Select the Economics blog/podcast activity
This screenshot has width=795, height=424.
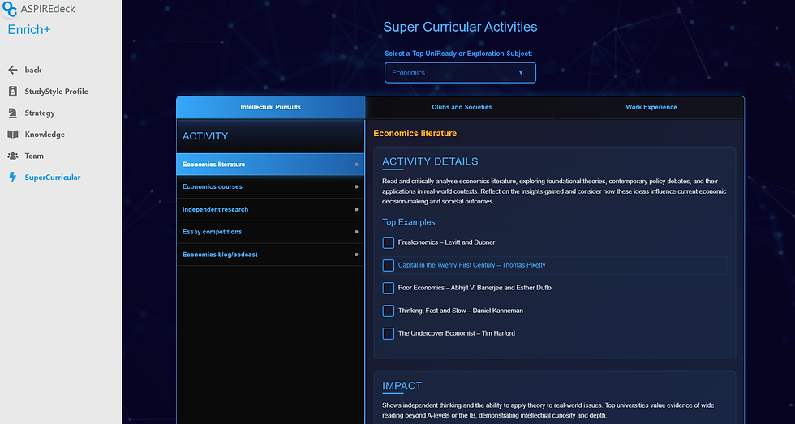[x=270, y=255]
